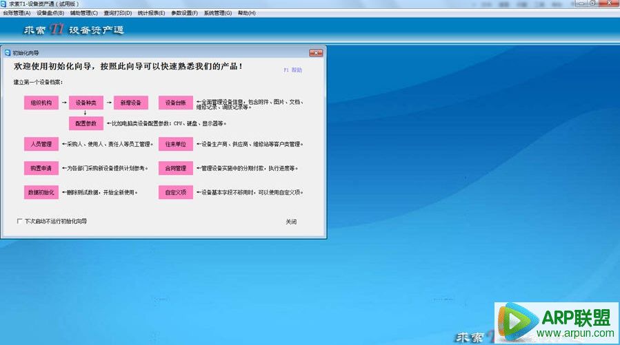Open 往来单位 from the wizard
This screenshot has height=345, width=620.
pyautogui.click(x=176, y=144)
